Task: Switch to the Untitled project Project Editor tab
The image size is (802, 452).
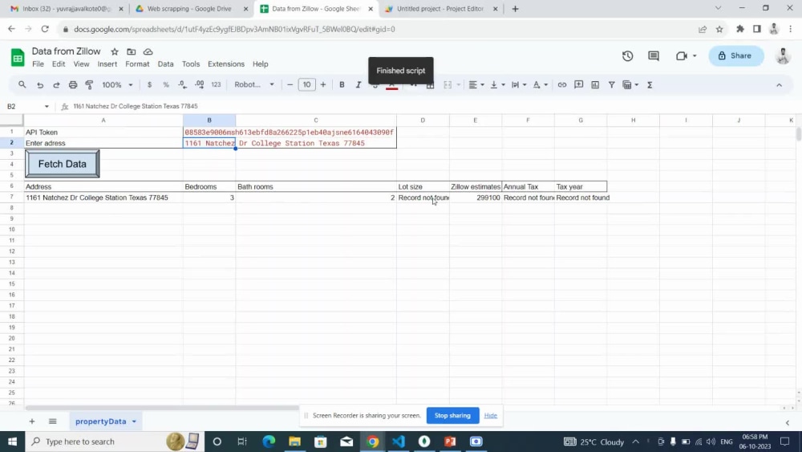Action: coord(440,9)
